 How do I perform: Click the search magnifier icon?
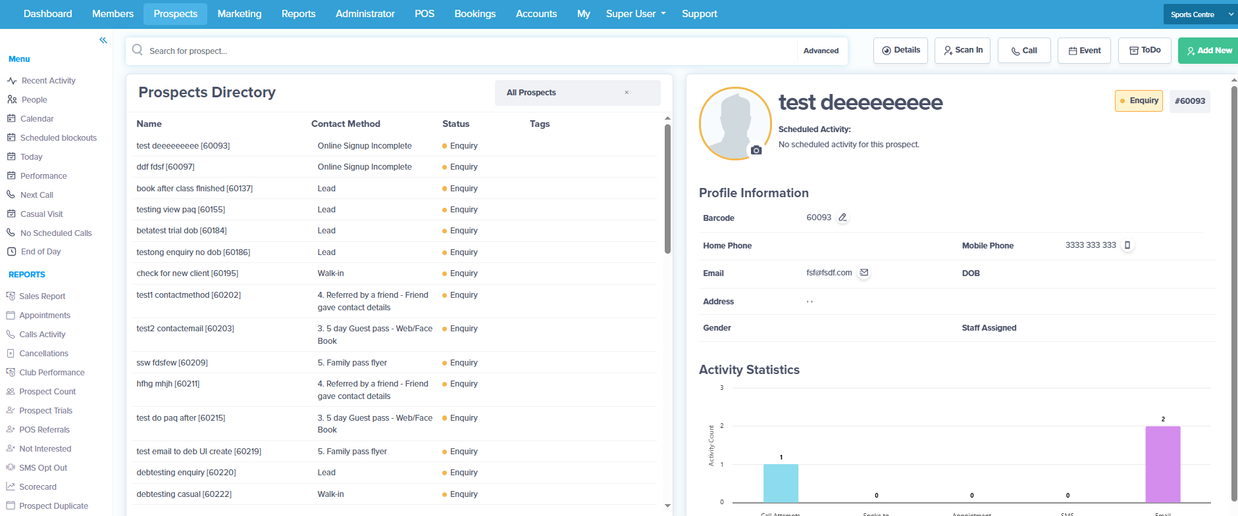137,50
